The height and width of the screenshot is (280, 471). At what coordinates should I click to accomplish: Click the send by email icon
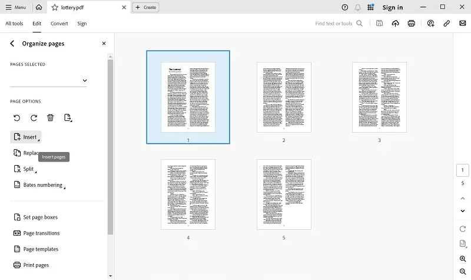pyautogui.click(x=463, y=24)
